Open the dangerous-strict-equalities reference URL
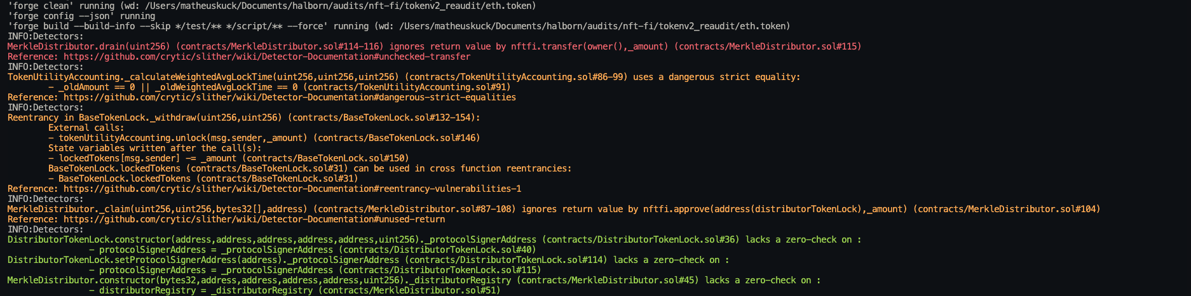Screen dimensions: 1191x296 pos(290,97)
